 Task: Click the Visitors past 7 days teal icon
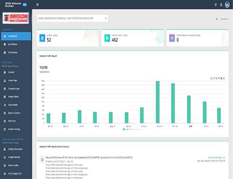click(x=107, y=38)
